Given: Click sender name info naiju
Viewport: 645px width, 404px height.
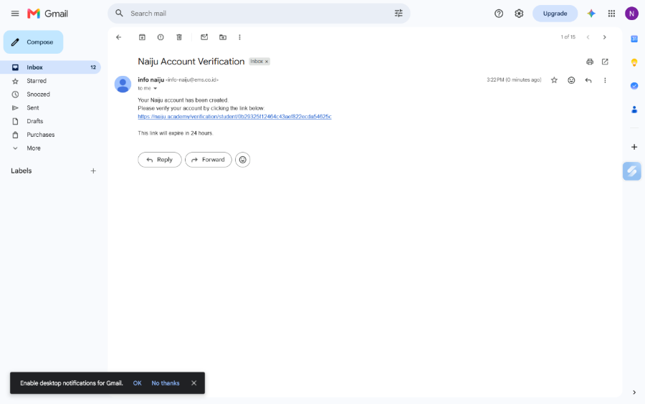Looking at the screenshot, I should coord(151,80).
